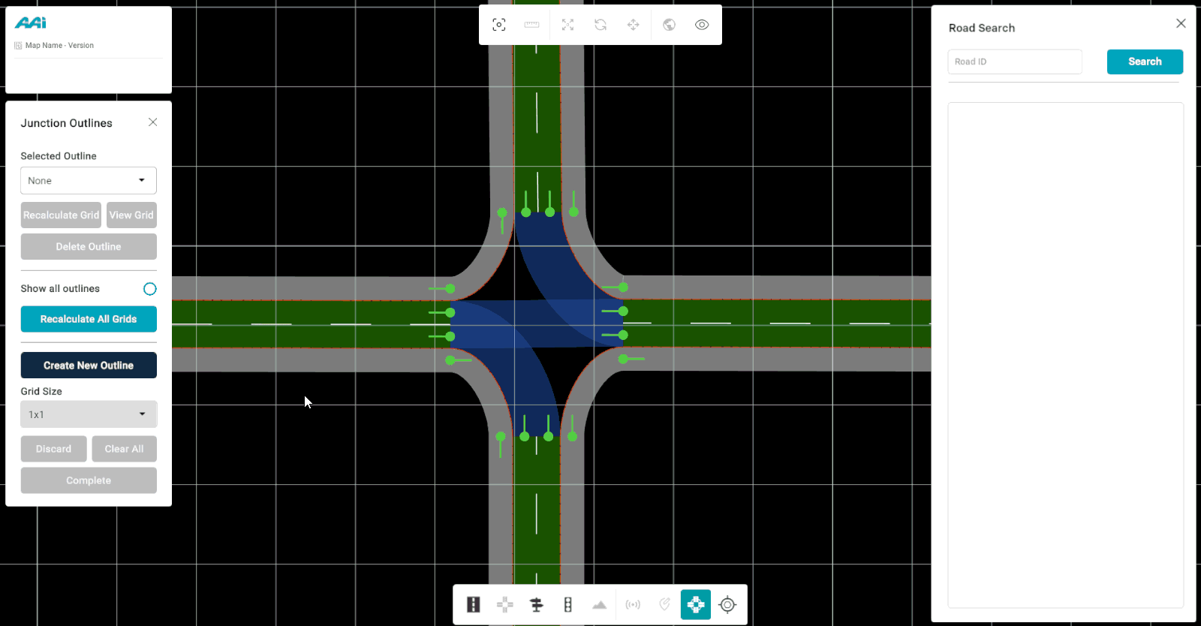Expand the Grid Size dropdown
1201x626 pixels.
(89, 414)
